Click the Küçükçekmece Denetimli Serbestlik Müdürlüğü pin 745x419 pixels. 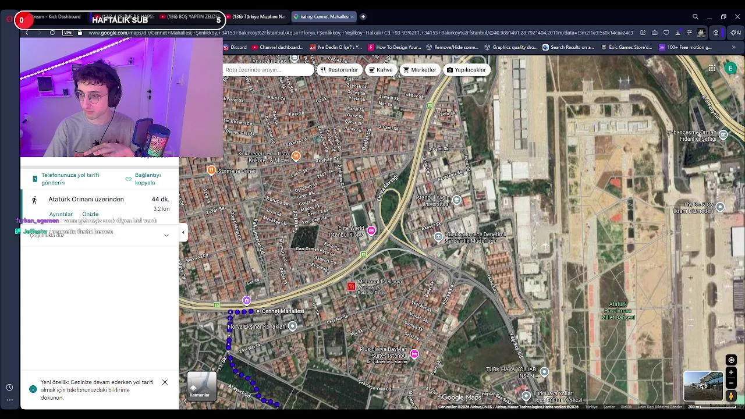click(438, 236)
